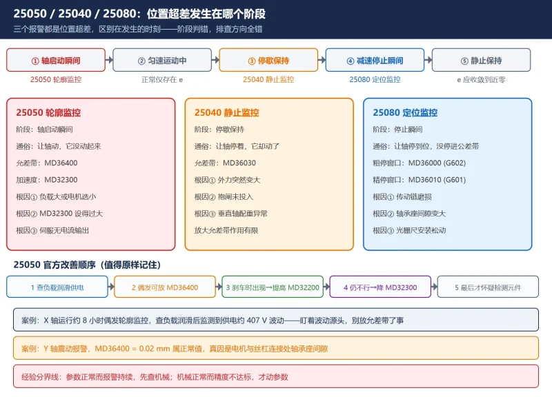
Task: Click the line '根因② MD32300 设得过大'
Action: pyautogui.click(x=59, y=214)
